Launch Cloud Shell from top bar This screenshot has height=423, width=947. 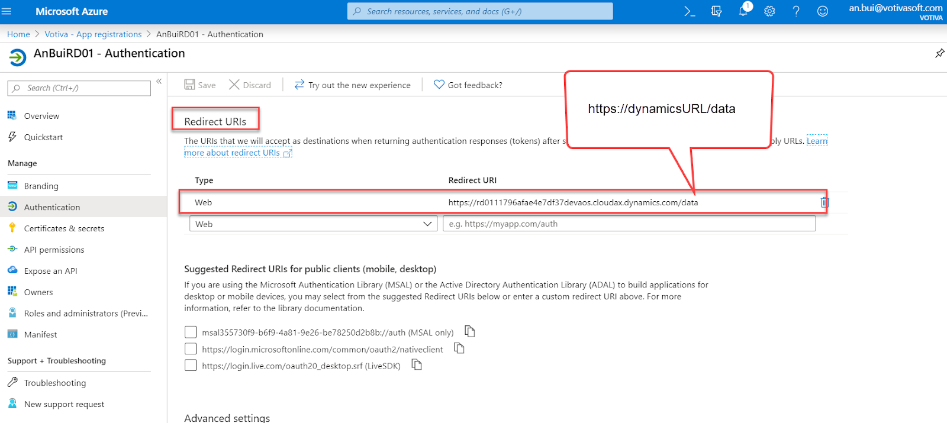[690, 11]
